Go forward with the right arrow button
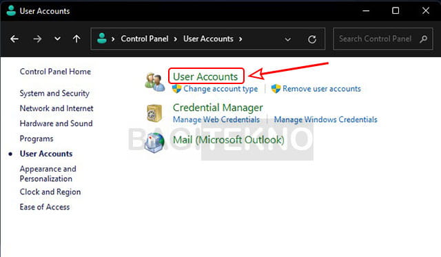Screen dimensions: 441x257 (x=37, y=39)
